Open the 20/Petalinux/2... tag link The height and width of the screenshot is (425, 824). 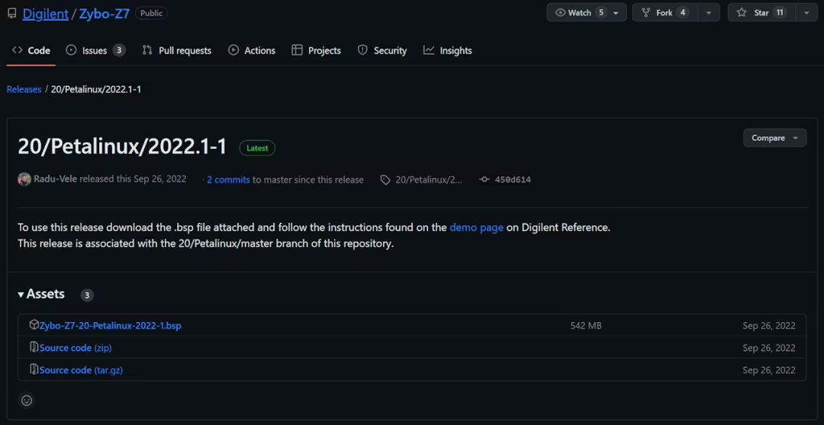[x=429, y=179]
